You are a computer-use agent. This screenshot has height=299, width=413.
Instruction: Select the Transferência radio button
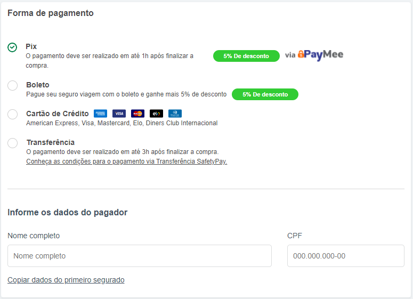(x=12, y=143)
